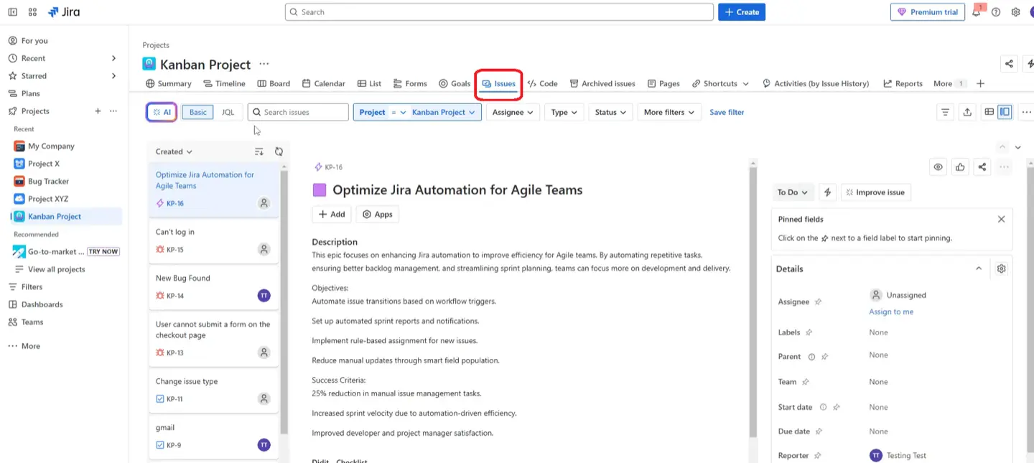Open the Timeline tab
Viewport: 1034px width, 463px height.
coord(225,83)
